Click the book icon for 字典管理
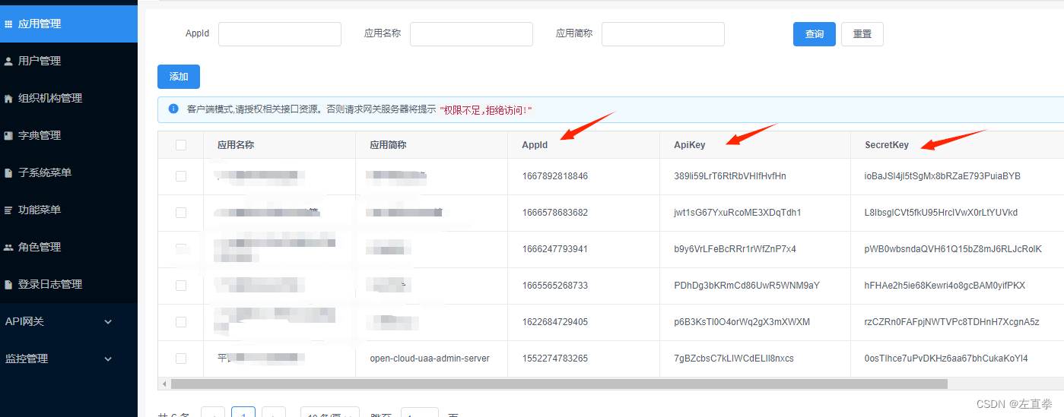This screenshot has height=417, width=1064. coord(8,135)
